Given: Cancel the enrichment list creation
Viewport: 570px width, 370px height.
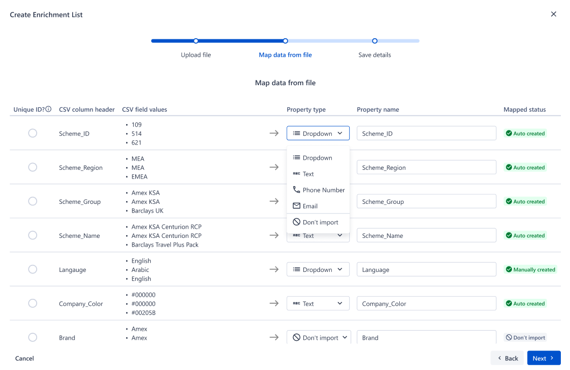Looking at the screenshot, I should 24,358.
